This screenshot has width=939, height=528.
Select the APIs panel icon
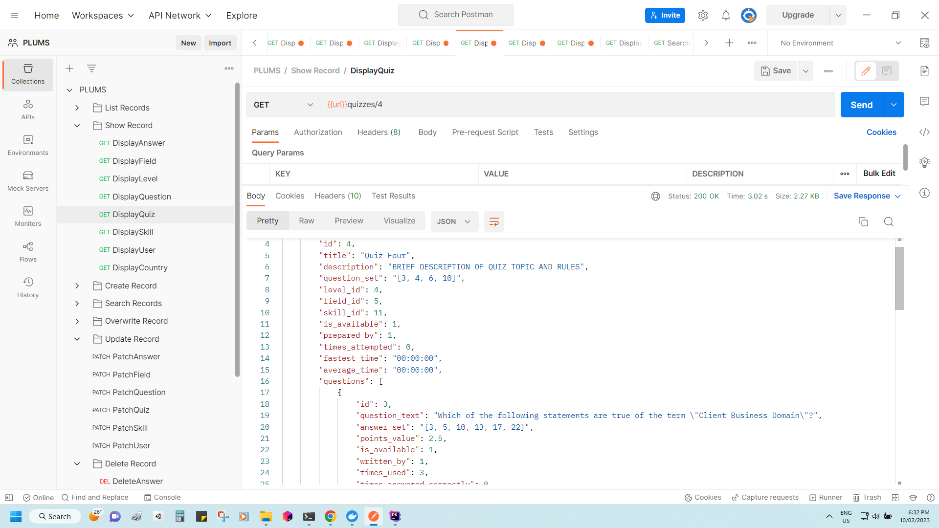[x=27, y=109]
